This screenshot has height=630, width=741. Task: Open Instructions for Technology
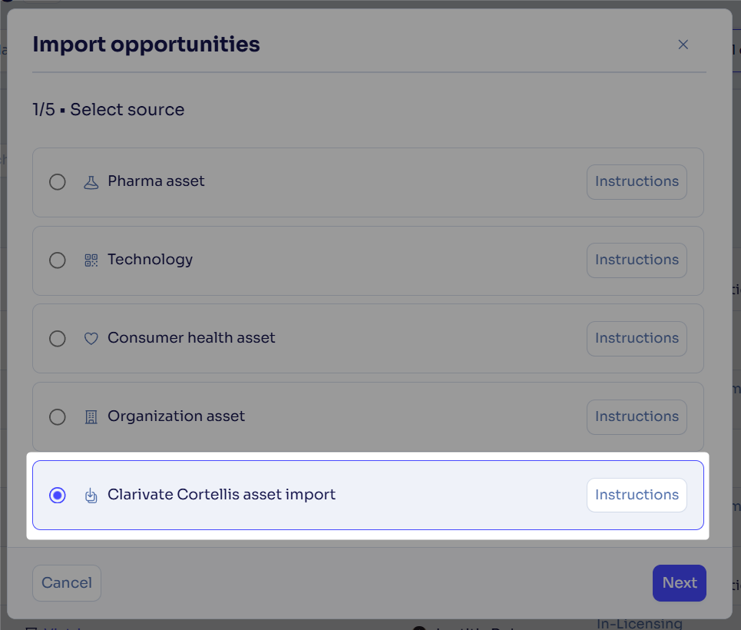click(637, 260)
